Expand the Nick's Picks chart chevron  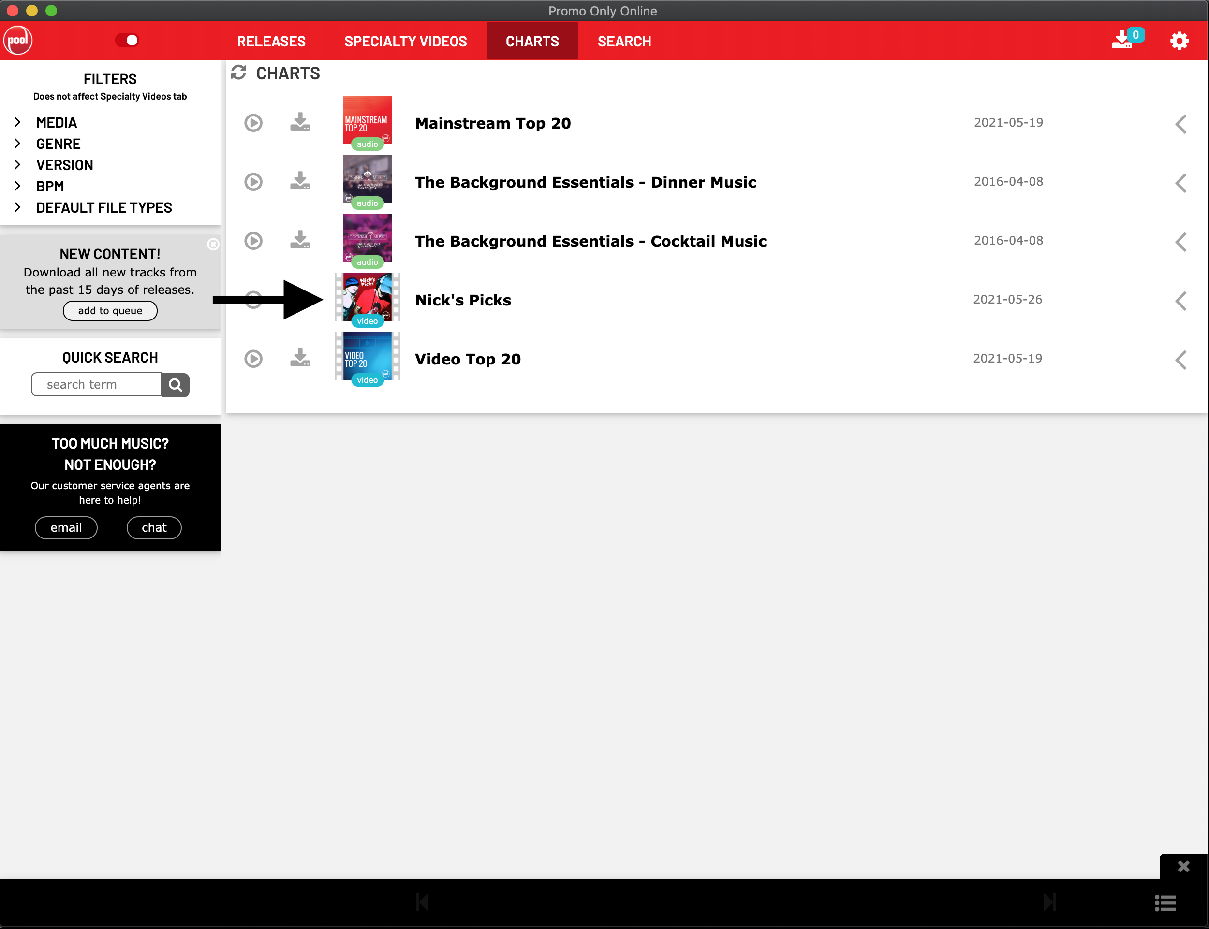[x=1181, y=301]
